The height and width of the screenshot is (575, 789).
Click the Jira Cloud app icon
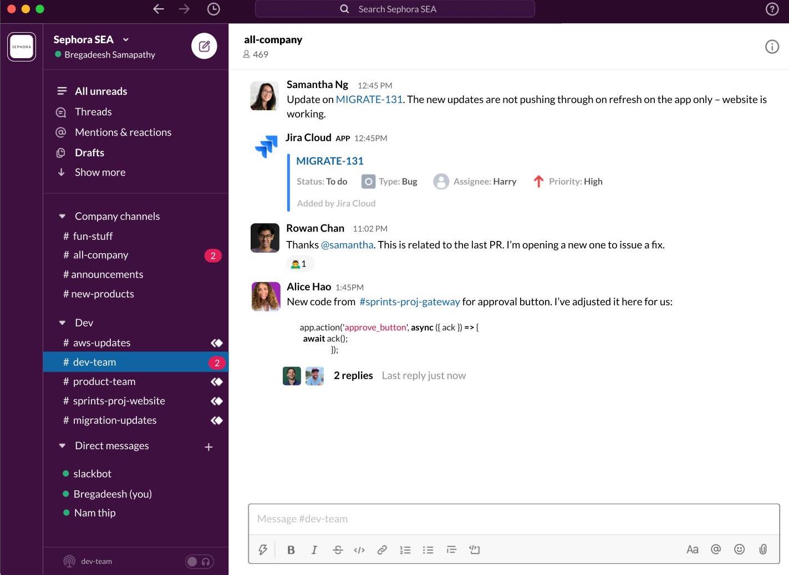[266, 146]
